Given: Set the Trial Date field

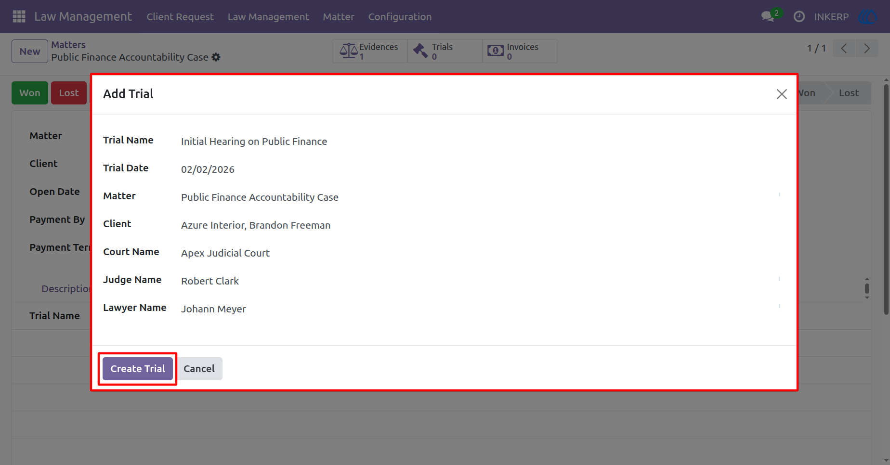Looking at the screenshot, I should pos(481,169).
